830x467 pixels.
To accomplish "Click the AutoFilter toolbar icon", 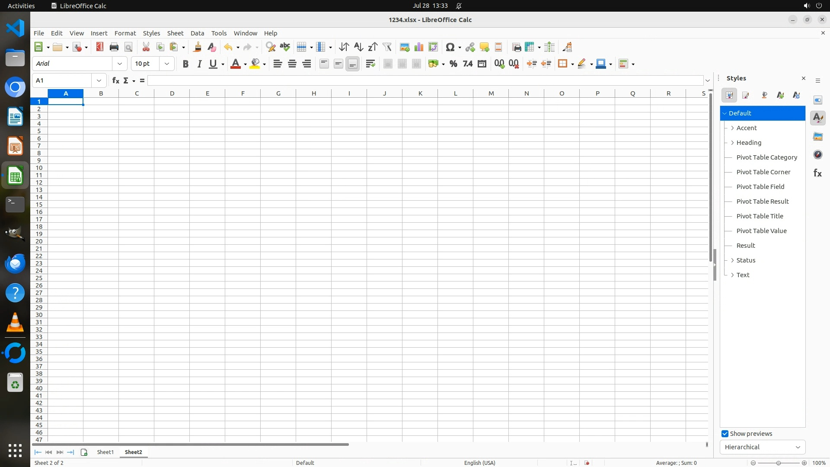I will 387,47.
